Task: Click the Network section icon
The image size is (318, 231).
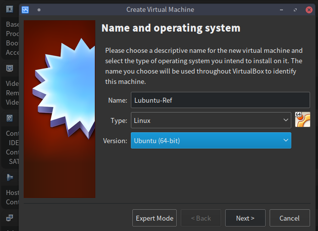Action: tap(9, 217)
